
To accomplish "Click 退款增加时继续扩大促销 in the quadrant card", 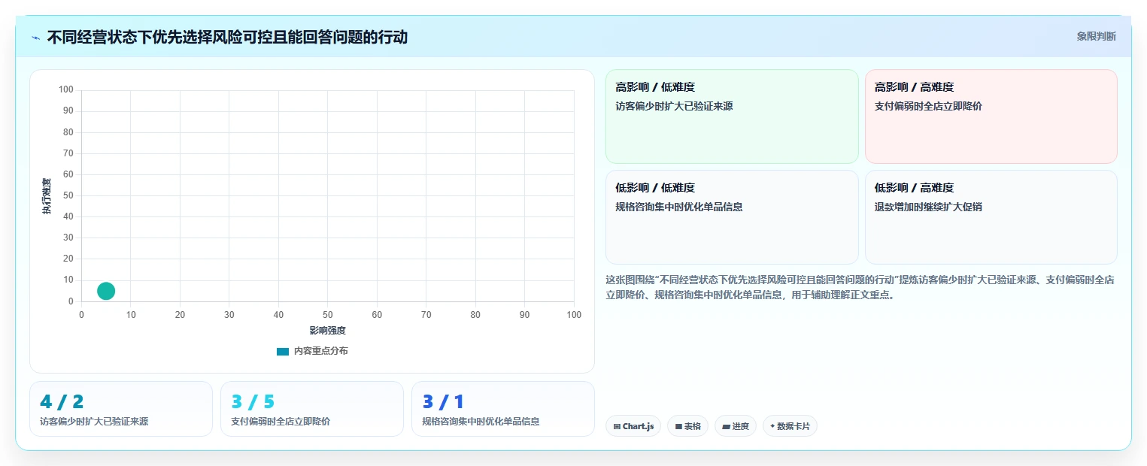I will click(928, 207).
